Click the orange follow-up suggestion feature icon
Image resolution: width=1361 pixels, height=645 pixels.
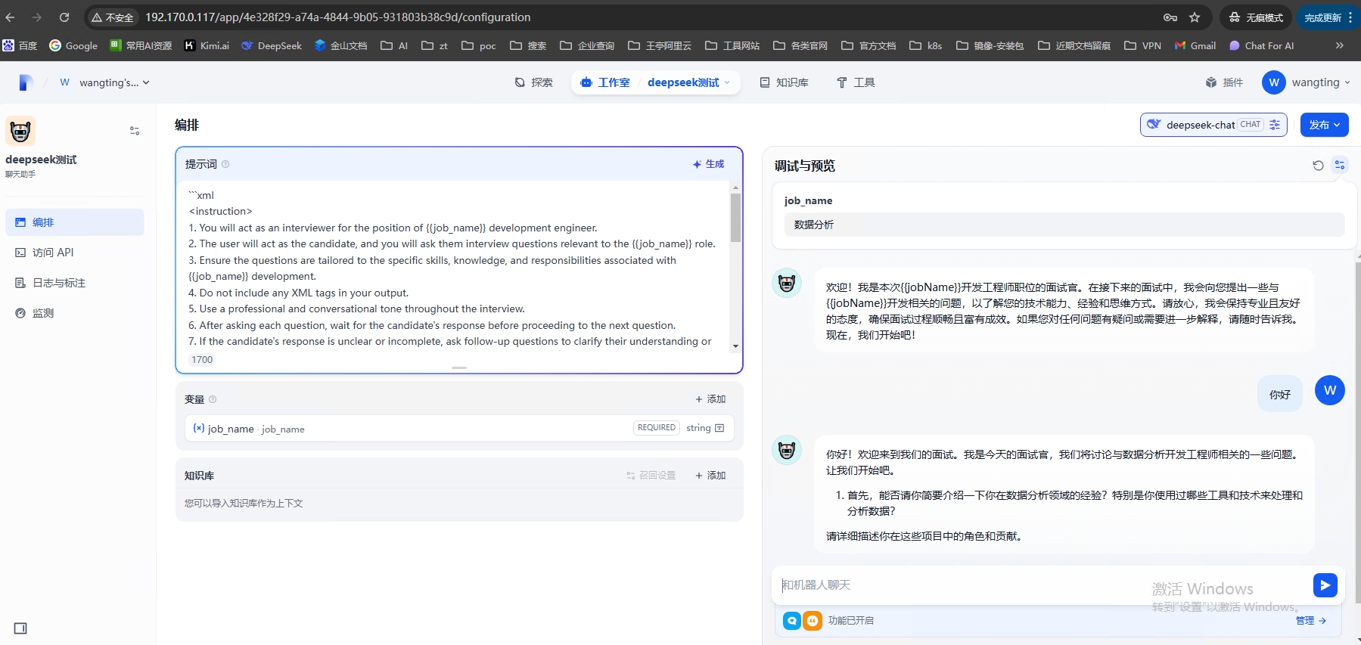813,621
